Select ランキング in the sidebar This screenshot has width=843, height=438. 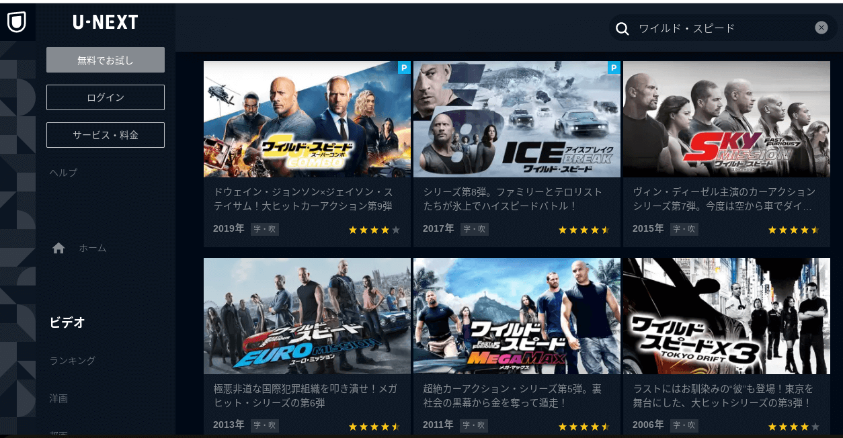73,361
